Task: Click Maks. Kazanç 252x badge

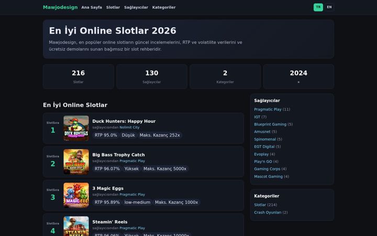Action: pos(160,135)
